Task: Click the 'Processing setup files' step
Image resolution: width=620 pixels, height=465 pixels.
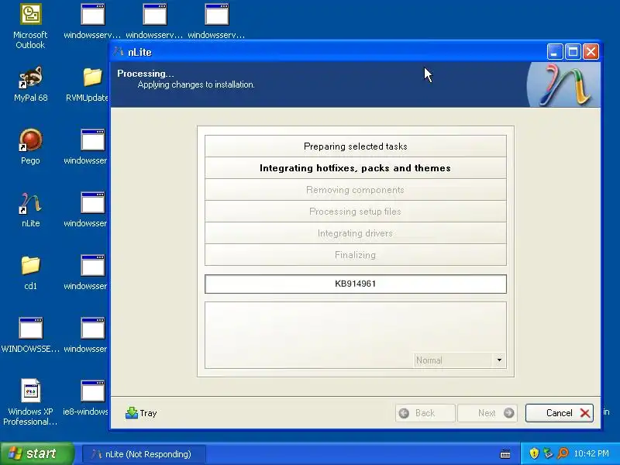Action: coord(356,212)
